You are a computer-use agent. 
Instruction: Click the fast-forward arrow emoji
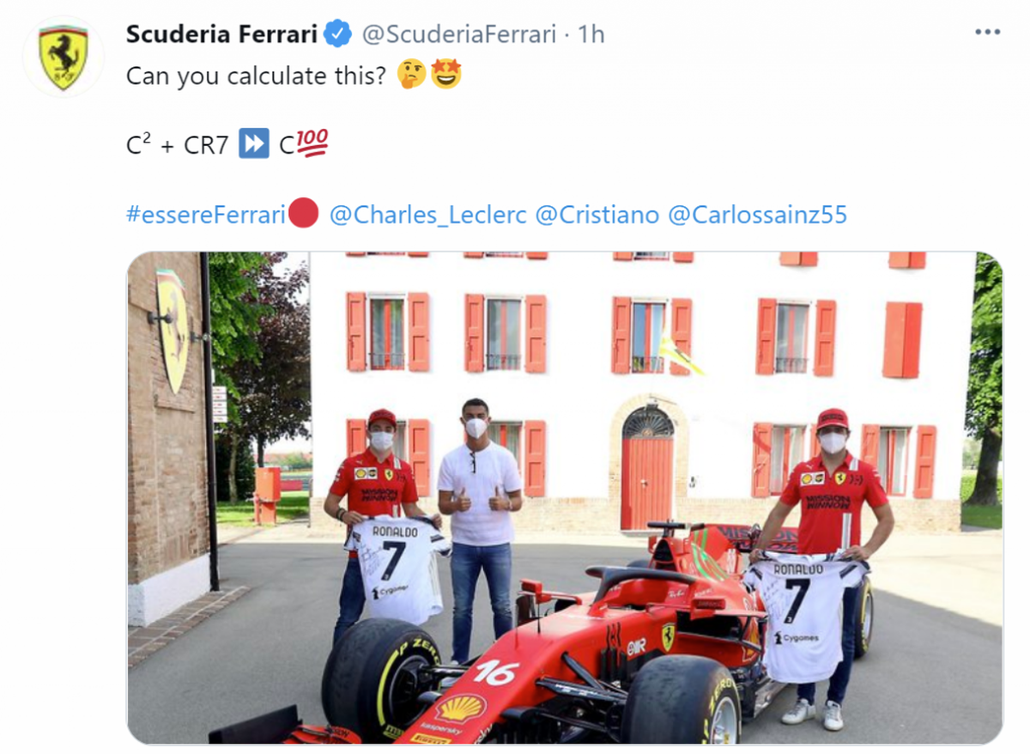click(254, 143)
